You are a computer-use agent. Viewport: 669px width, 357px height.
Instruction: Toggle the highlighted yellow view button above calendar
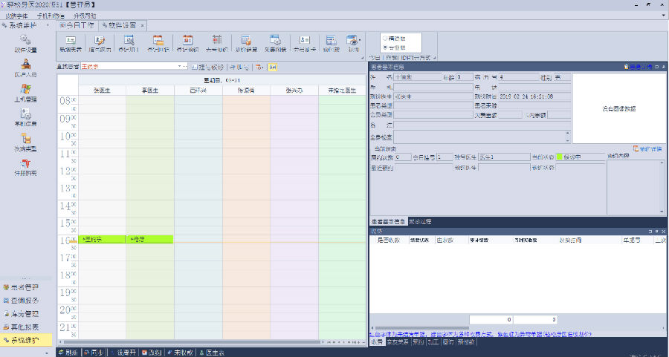tap(273, 67)
